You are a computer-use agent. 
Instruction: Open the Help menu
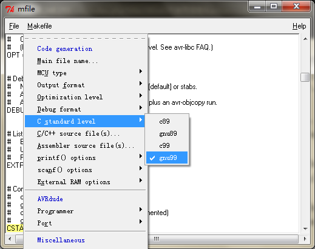[x=299, y=26]
